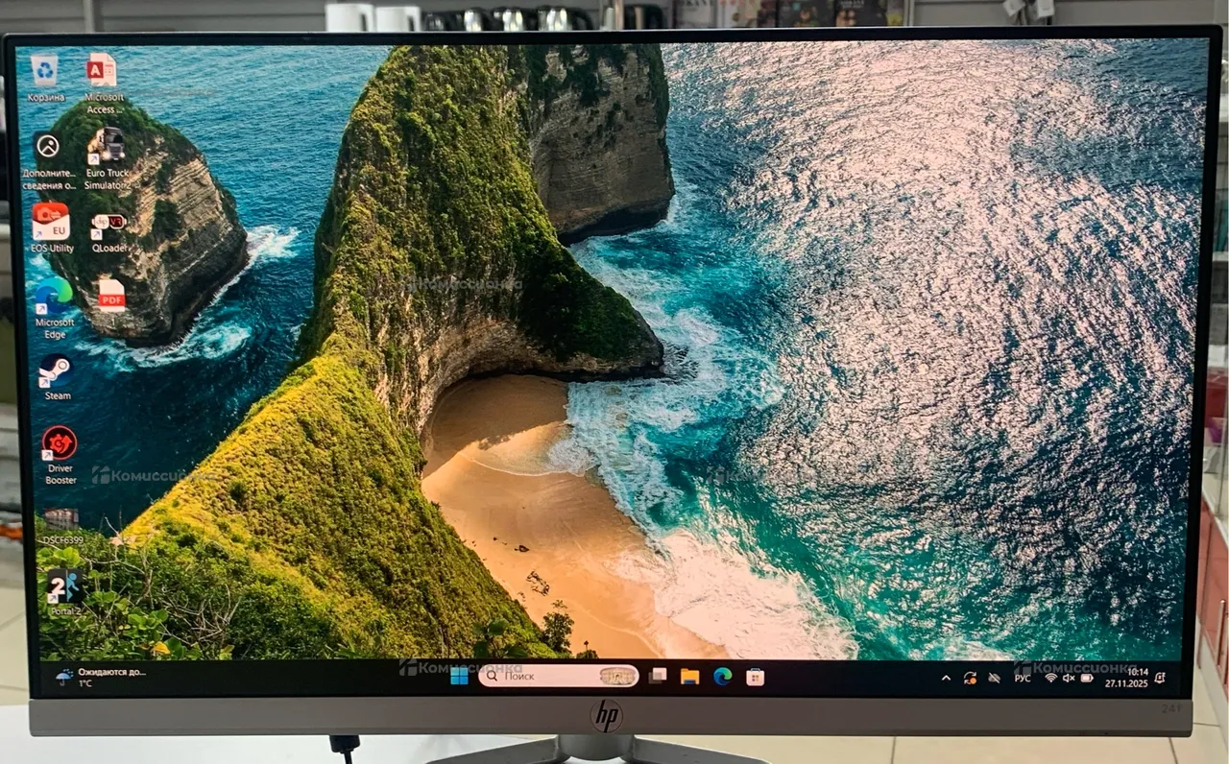Select the Microsoft Edge desktop shortcut
Image resolution: width=1229 pixels, height=764 pixels.
(54, 296)
